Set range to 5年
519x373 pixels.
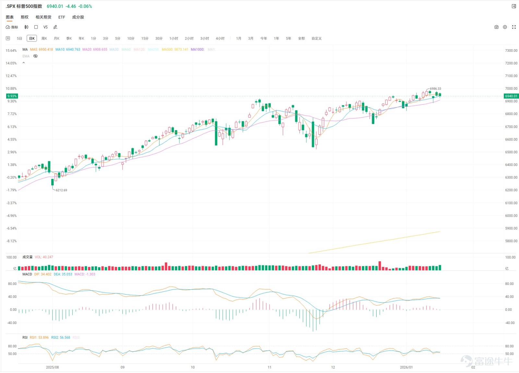(x=288, y=39)
